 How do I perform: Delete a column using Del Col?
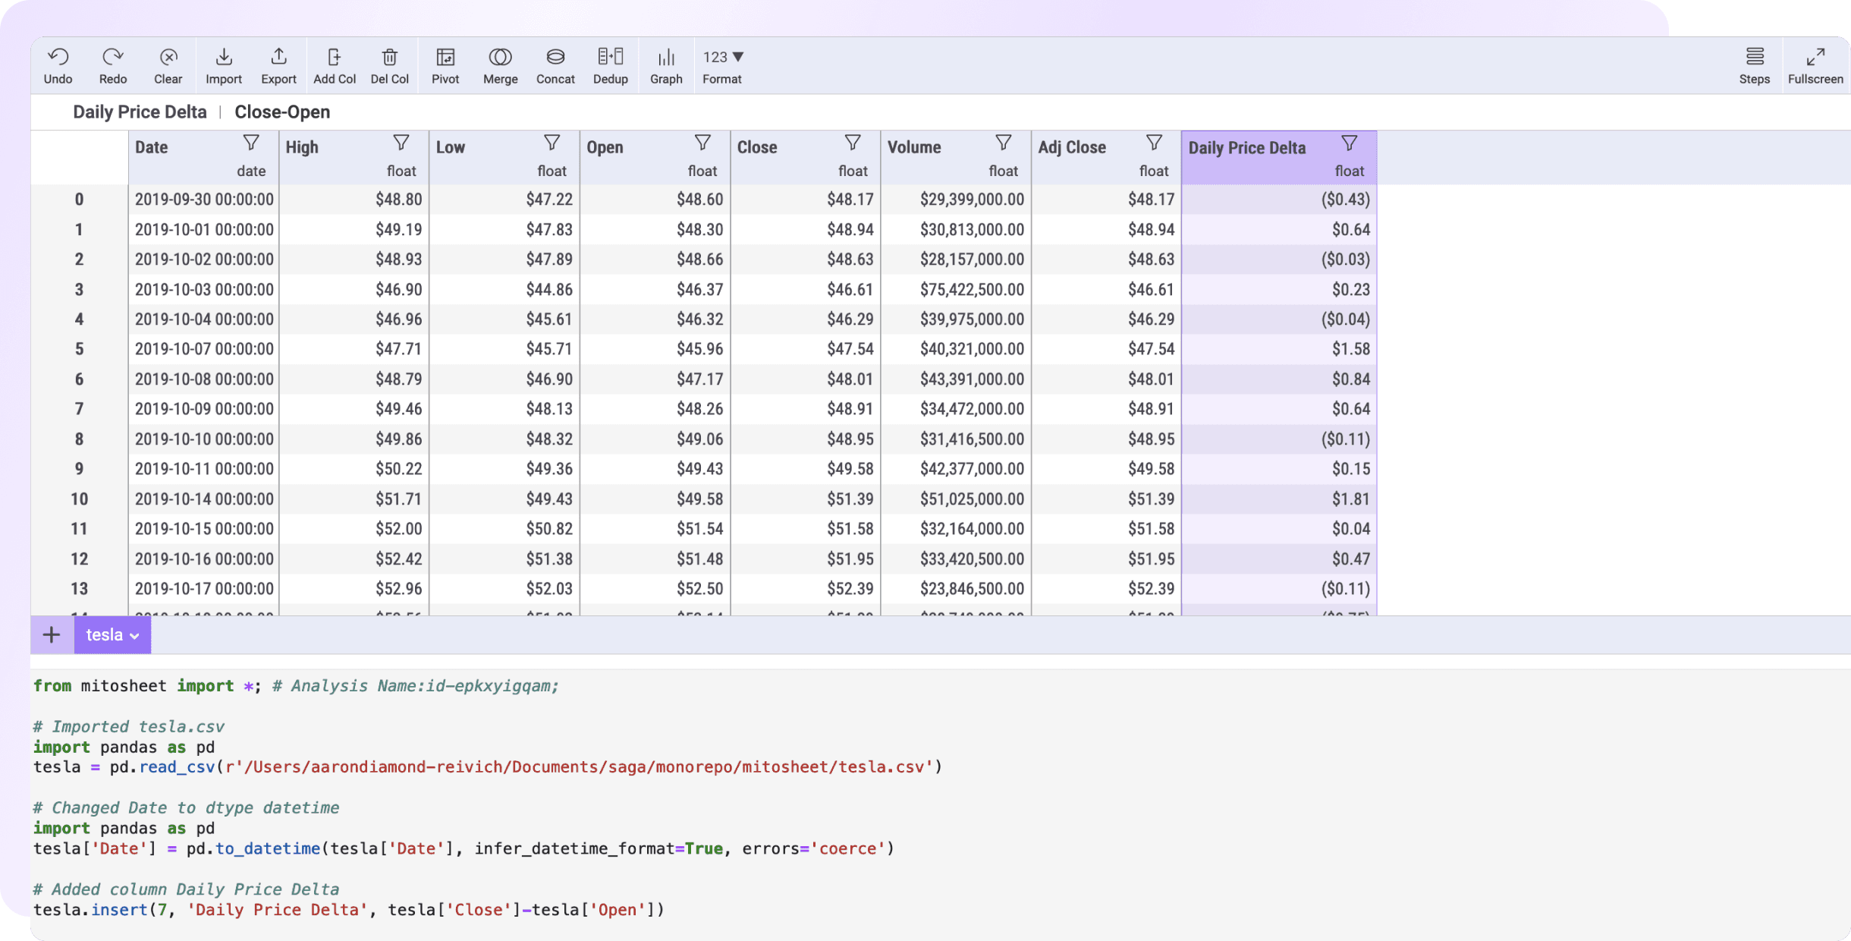tap(390, 65)
